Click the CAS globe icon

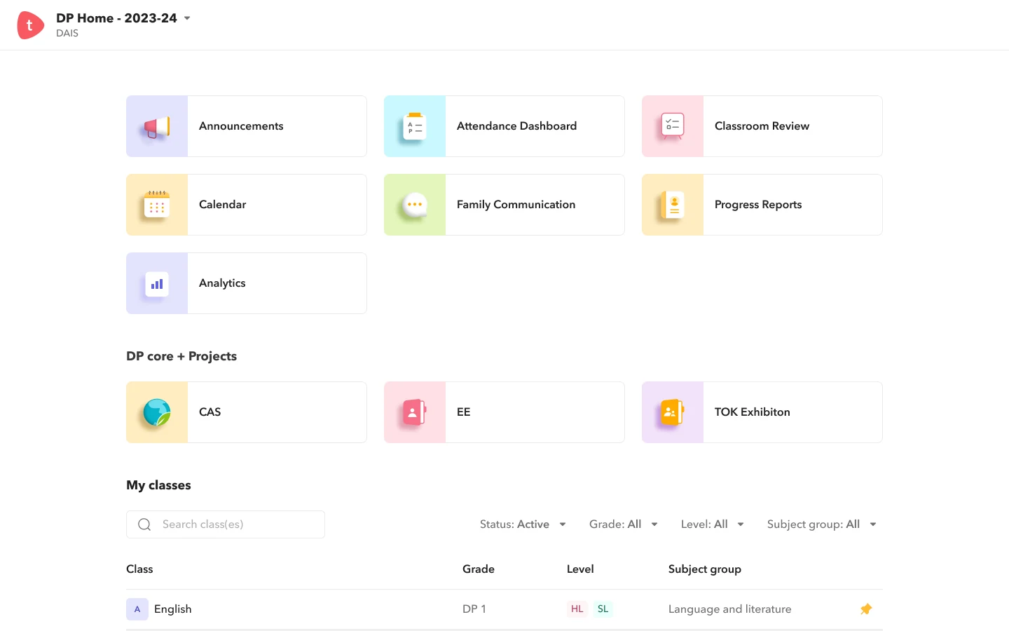click(x=157, y=412)
